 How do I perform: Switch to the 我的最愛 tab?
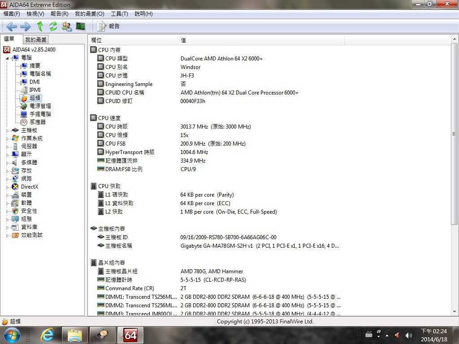(36, 39)
